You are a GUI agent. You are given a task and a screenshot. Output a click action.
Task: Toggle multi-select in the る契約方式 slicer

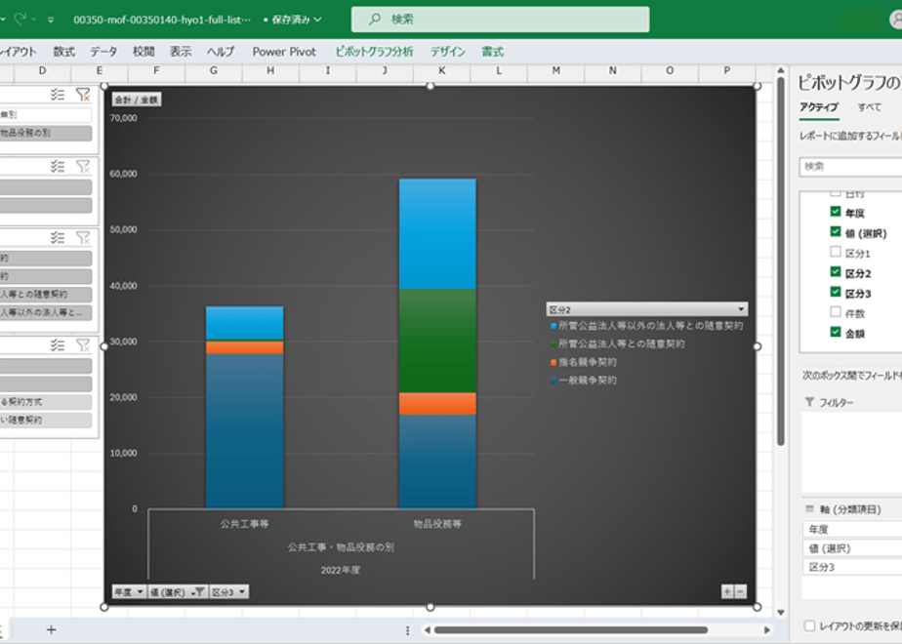pos(57,345)
